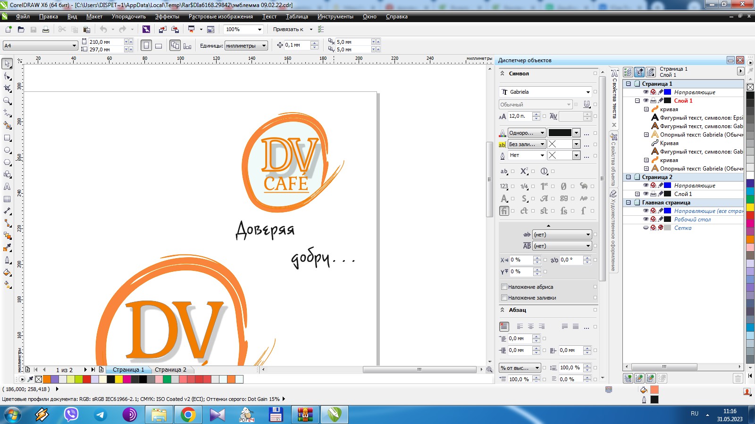Click the Undo arrow in the toolbar
Image resolution: width=755 pixels, height=424 pixels.
pyautogui.click(x=103, y=29)
